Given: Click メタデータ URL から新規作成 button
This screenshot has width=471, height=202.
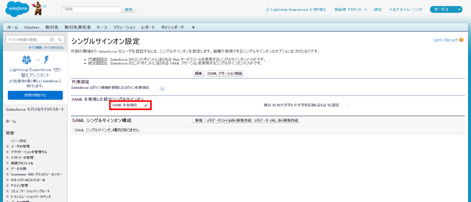Looking at the screenshot, I should [276, 120].
